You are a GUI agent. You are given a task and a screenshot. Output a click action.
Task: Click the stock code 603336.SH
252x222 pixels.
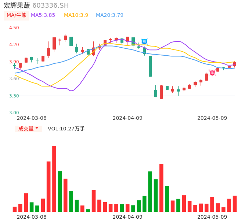[x=50, y=5]
